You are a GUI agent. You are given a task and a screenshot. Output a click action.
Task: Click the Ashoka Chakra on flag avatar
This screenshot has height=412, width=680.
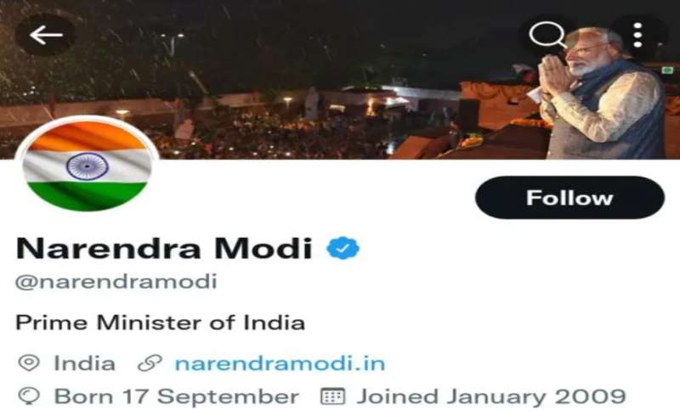tap(88, 166)
